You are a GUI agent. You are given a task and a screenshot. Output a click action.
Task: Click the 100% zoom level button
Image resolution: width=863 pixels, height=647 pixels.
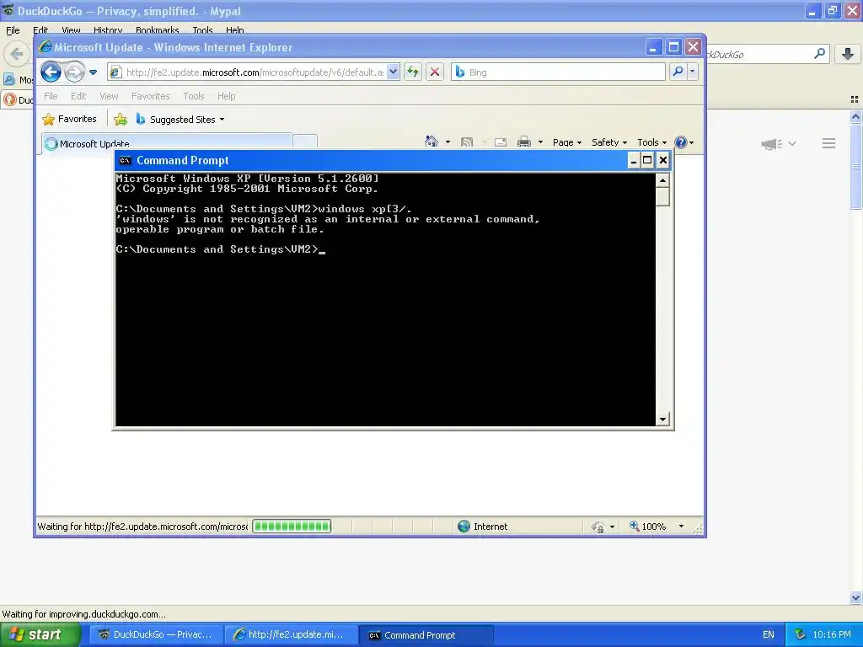648,526
